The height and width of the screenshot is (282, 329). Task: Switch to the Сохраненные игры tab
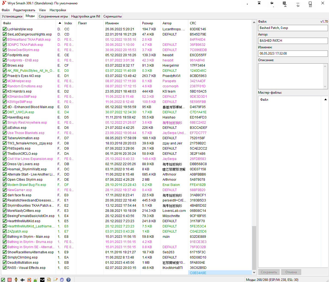(x=53, y=16)
